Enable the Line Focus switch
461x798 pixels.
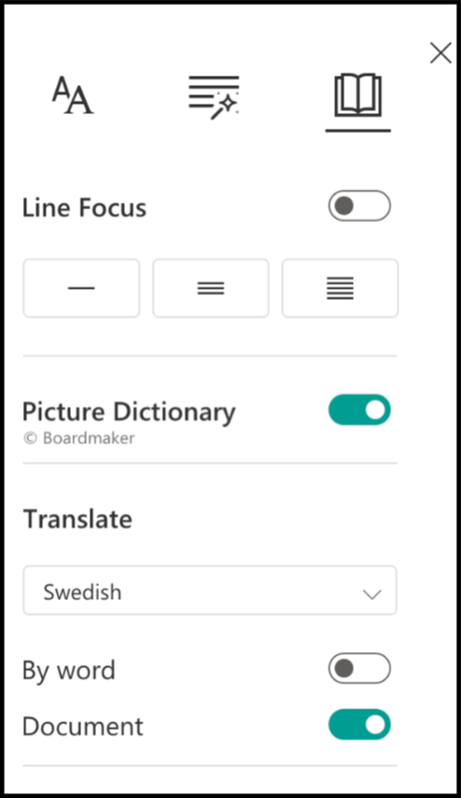pos(359,207)
